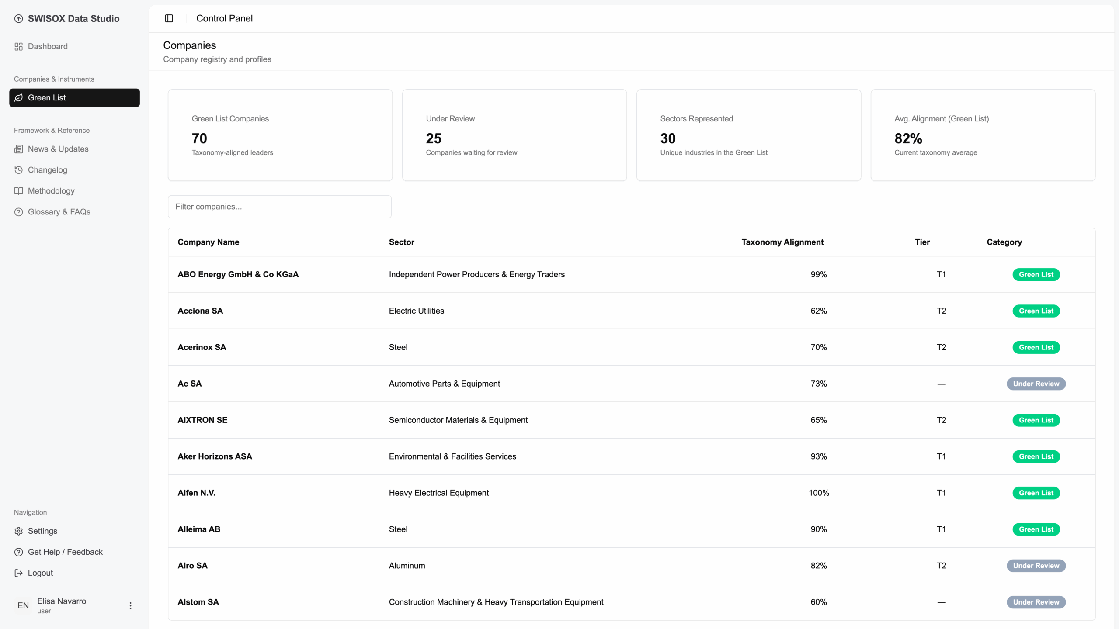The height and width of the screenshot is (629, 1119).
Task: Select Alro SA company name
Action: pos(192,566)
